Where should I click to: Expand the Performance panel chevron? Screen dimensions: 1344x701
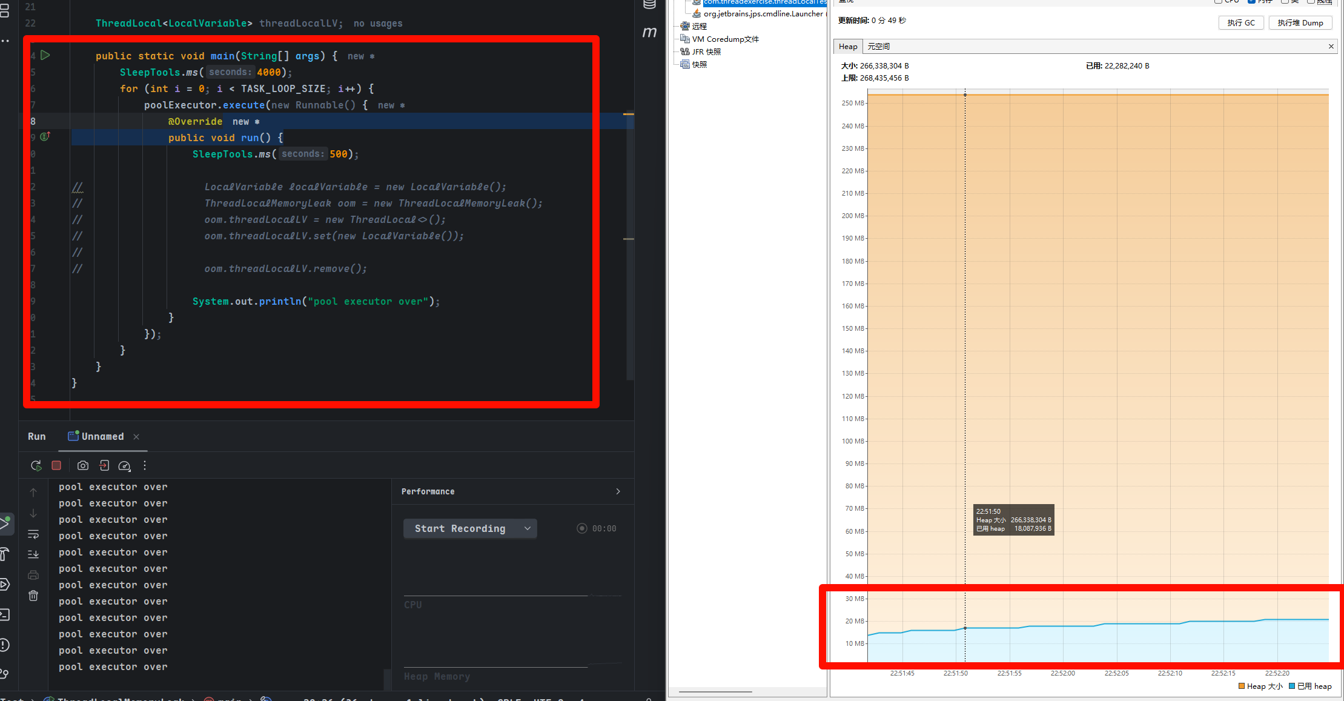point(618,491)
